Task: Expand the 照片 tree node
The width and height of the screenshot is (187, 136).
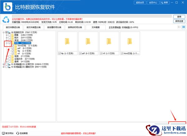Action: coord(7,38)
